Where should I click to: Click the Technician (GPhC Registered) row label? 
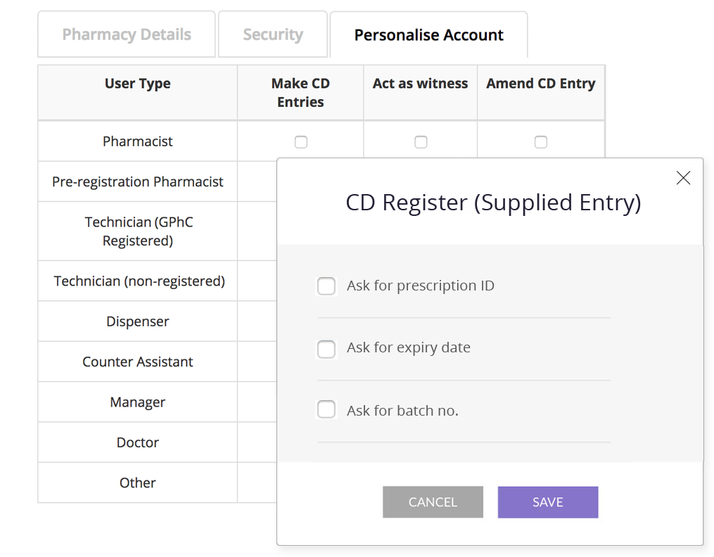coord(139,231)
